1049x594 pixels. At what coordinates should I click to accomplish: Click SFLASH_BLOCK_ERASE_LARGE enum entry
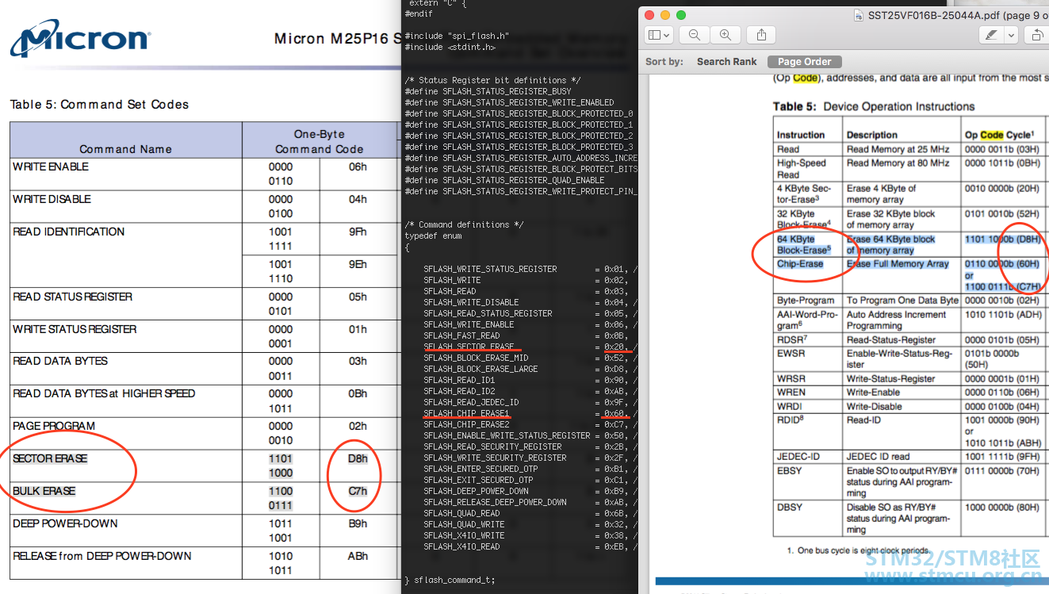click(x=480, y=369)
